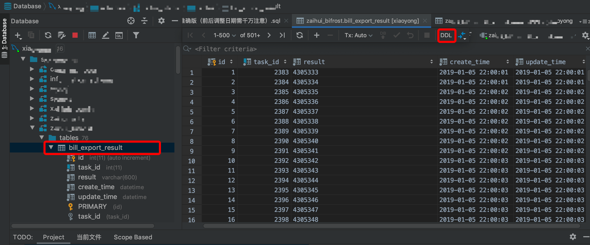
Task: Open the Project tab in TODO panel
Action: pyautogui.click(x=54, y=237)
